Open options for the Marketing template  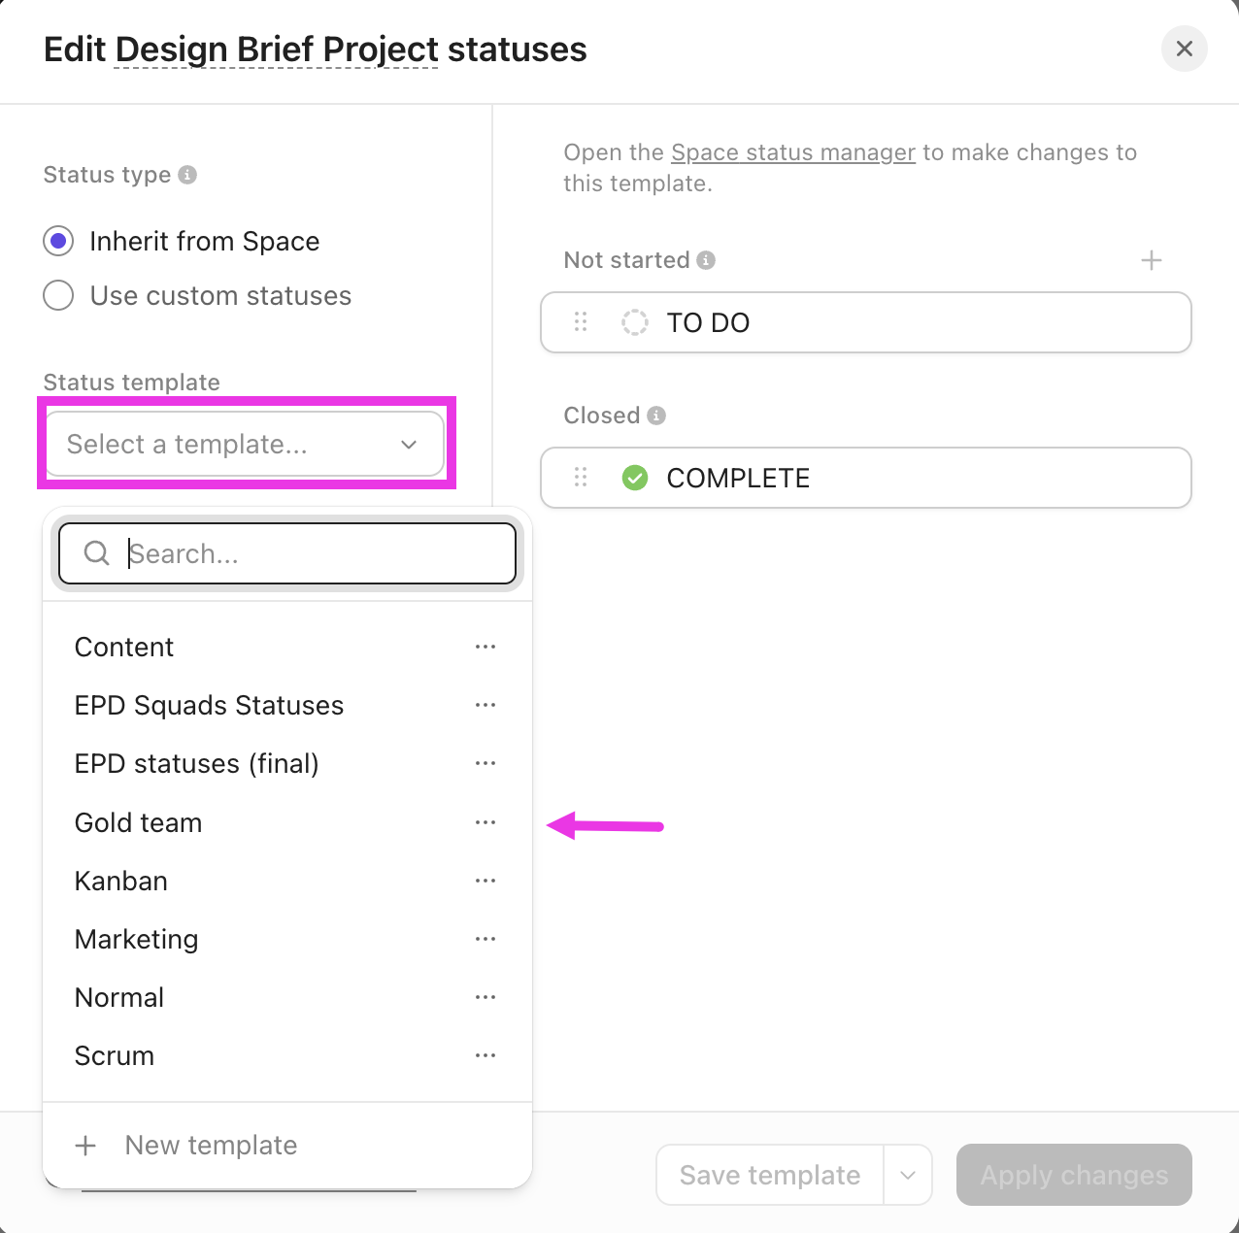pyautogui.click(x=486, y=939)
